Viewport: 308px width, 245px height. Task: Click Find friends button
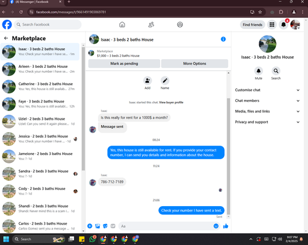253,25
